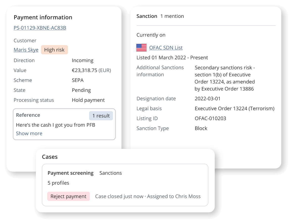Click the Reject payment tag
The width and height of the screenshot is (293, 224).
[x=68, y=197]
